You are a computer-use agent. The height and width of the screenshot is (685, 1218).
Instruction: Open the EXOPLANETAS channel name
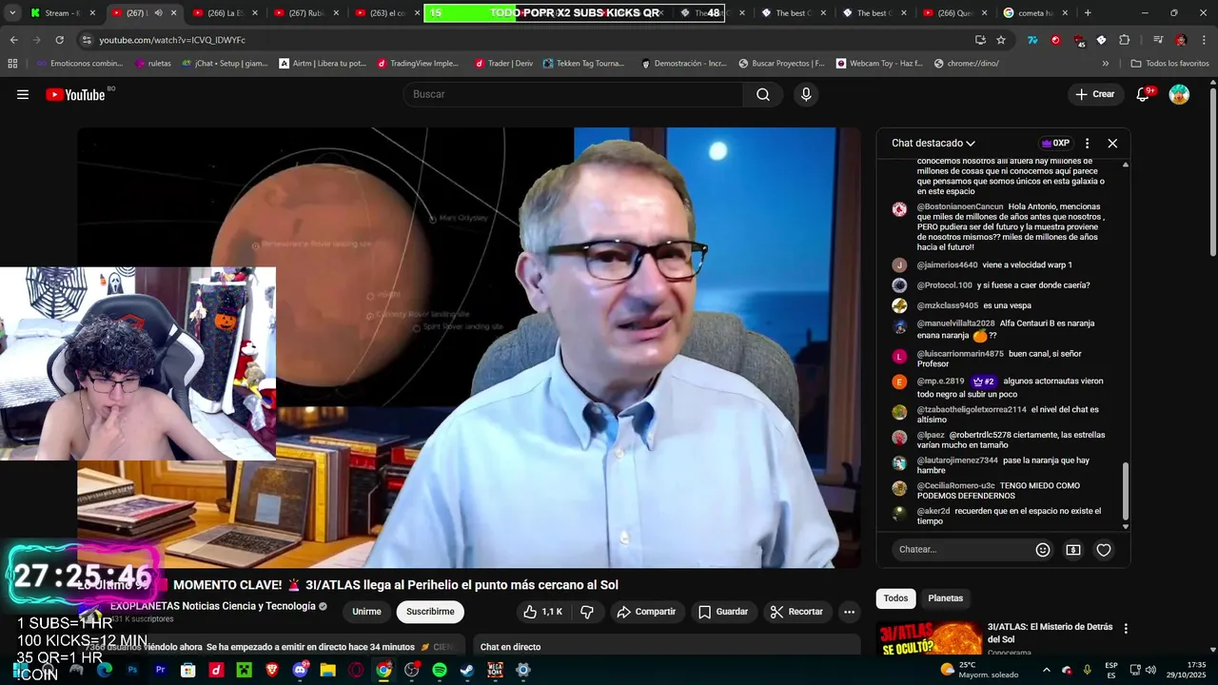pos(212,606)
